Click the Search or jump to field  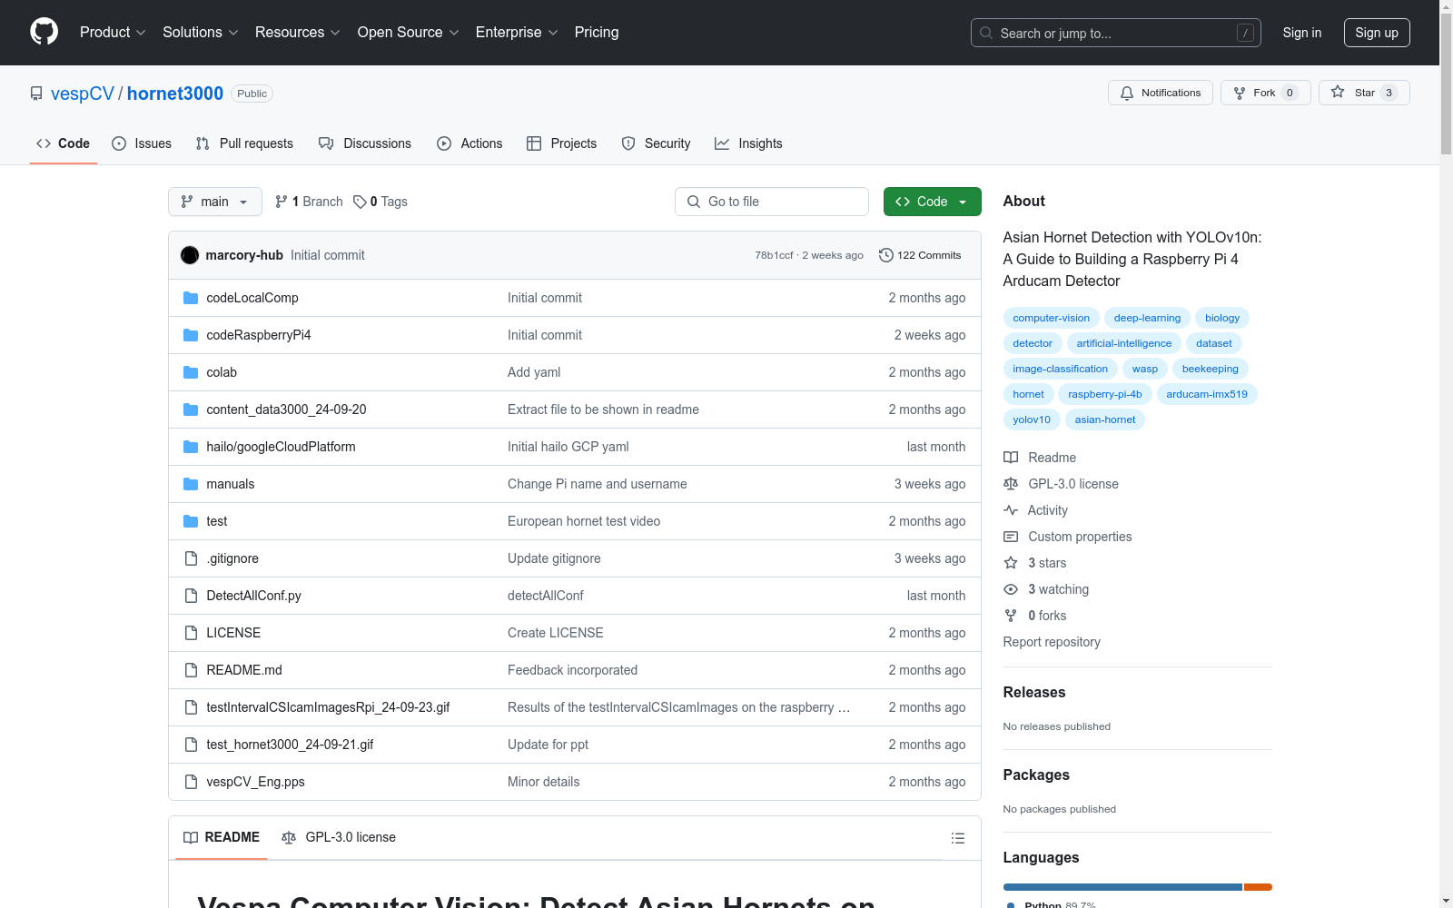(x=1116, y=33)
